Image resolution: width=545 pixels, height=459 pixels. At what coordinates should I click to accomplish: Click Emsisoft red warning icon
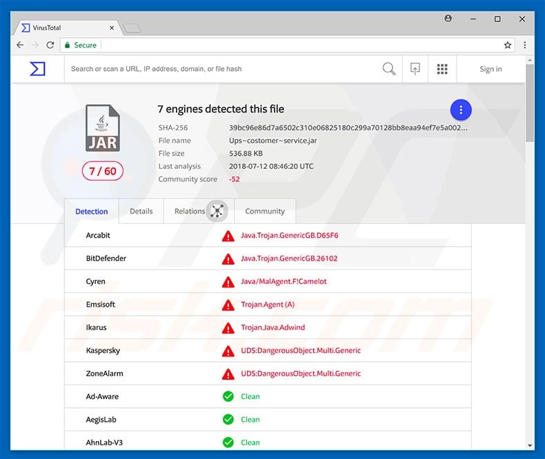click(228, 305)
